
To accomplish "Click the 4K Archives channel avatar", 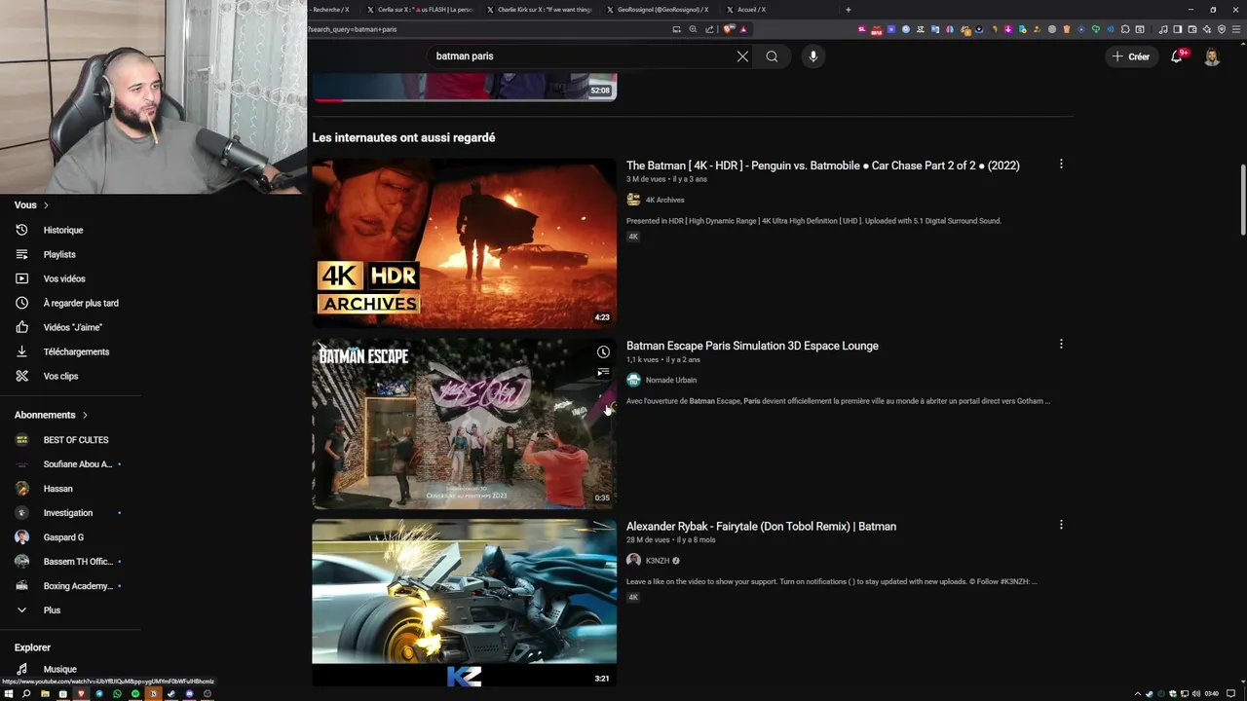I will 633,200.
